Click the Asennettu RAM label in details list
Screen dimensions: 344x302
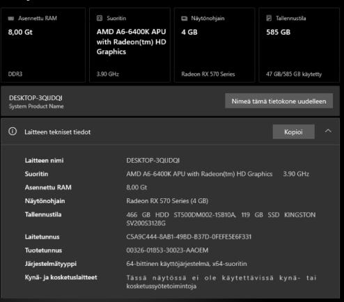(x=48, y=187)
